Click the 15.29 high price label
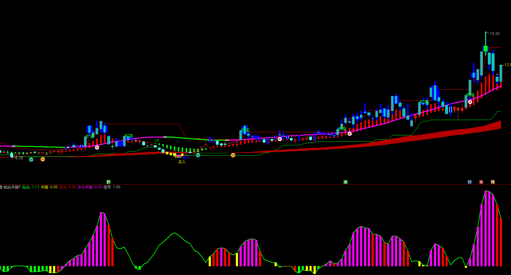 (x=494, y=34)
